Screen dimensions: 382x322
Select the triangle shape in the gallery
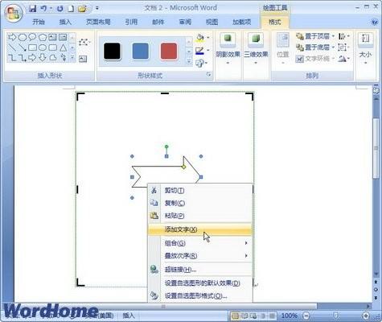point(63,47)
